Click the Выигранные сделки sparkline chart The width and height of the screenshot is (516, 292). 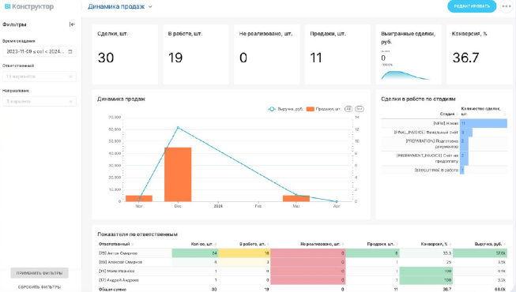coord(405,75)
